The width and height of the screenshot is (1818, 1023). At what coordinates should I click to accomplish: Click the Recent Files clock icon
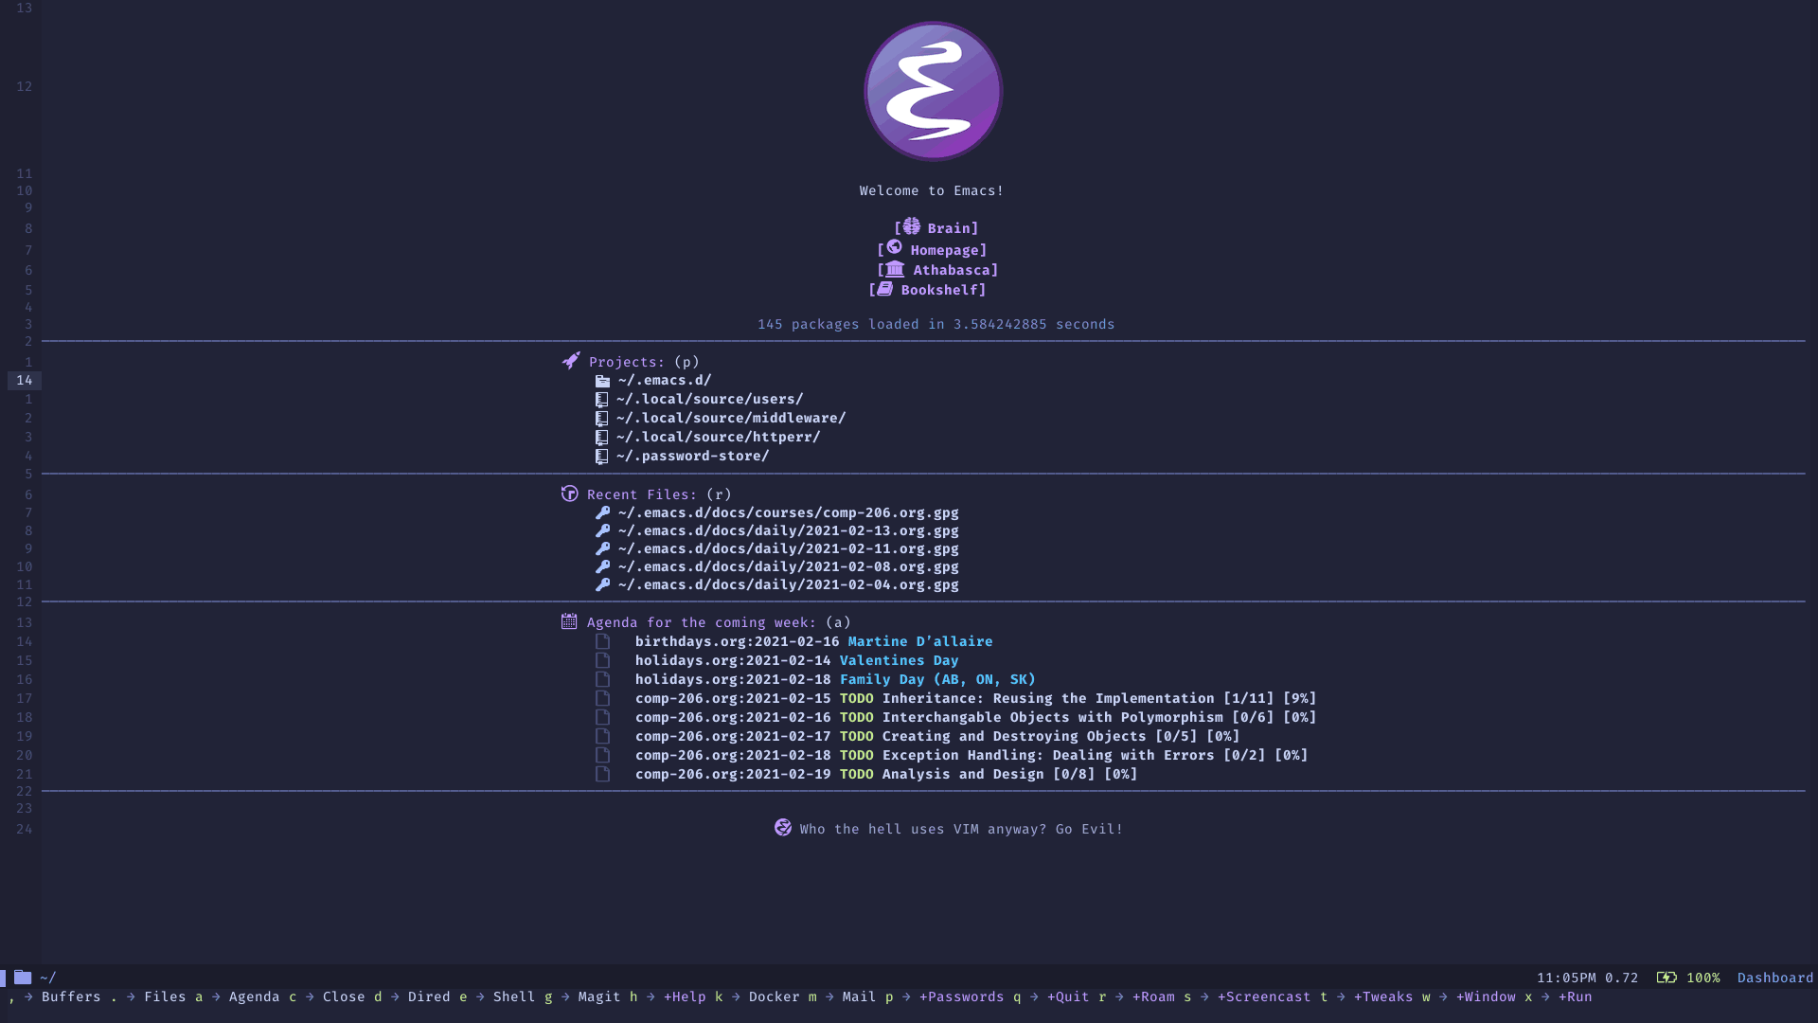tap(568, 494)
